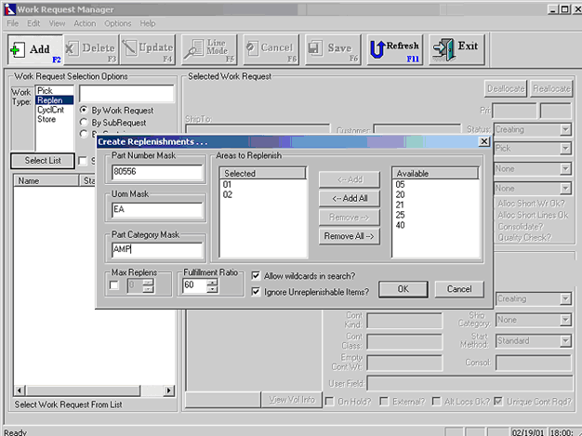Screen dimensions: 582x436
Task: Click the grayed Add arrow button
Action: 350,179
